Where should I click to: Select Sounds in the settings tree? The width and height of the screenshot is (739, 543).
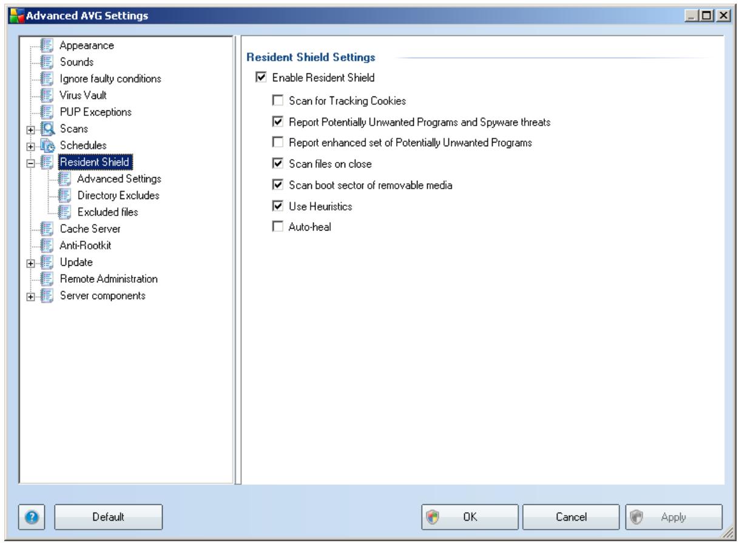(x=76, y=62)
